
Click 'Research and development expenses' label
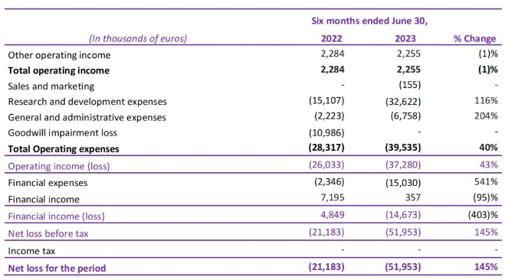(x=87, y=102)
